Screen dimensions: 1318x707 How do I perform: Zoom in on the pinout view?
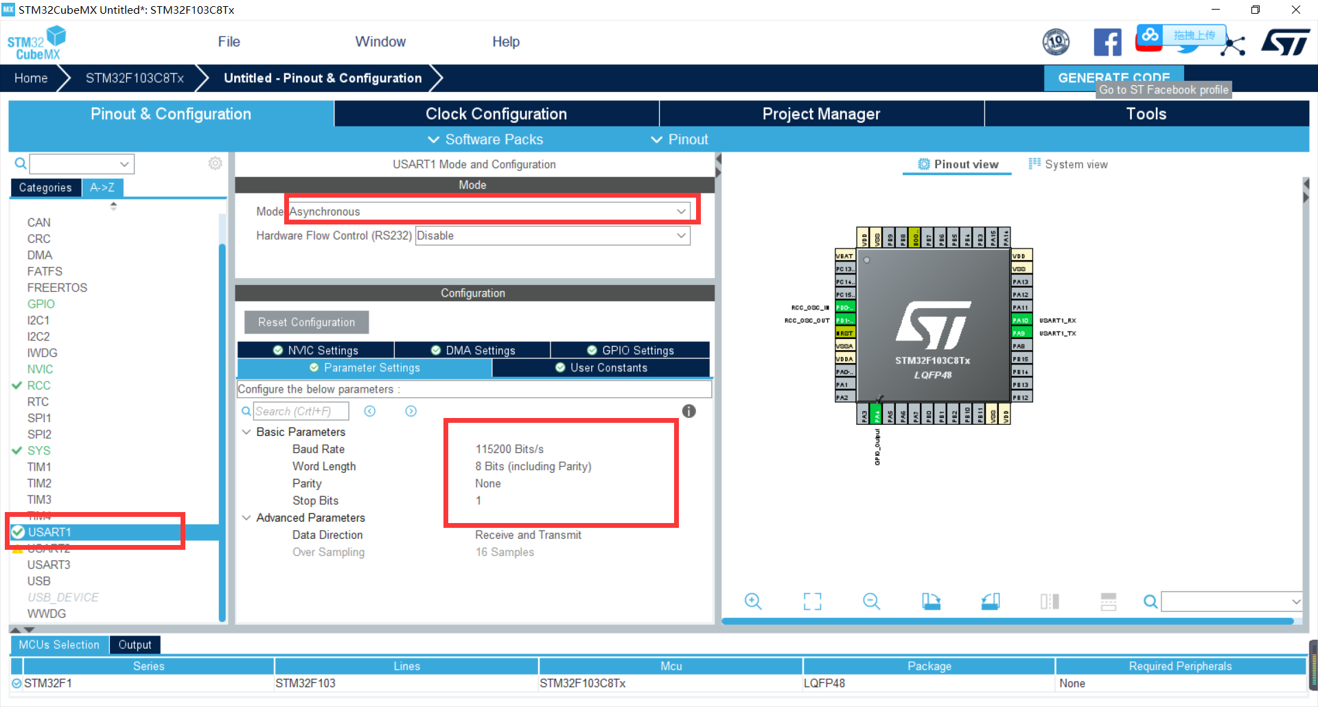[753, 601]
